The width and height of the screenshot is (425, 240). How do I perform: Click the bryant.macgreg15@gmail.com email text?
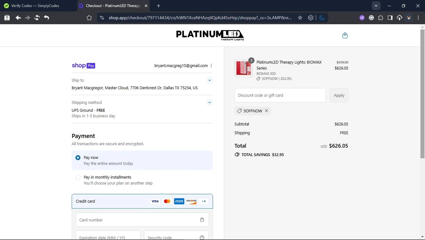[x=181, y=65]
